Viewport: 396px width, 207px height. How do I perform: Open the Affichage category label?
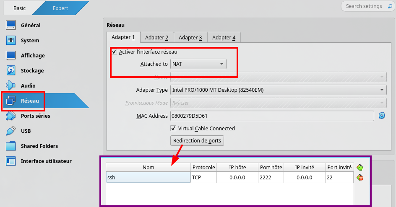33,55
